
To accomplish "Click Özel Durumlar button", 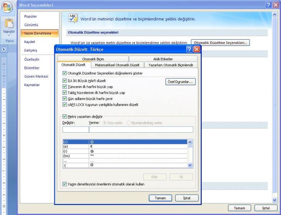I will click(181, 82).
